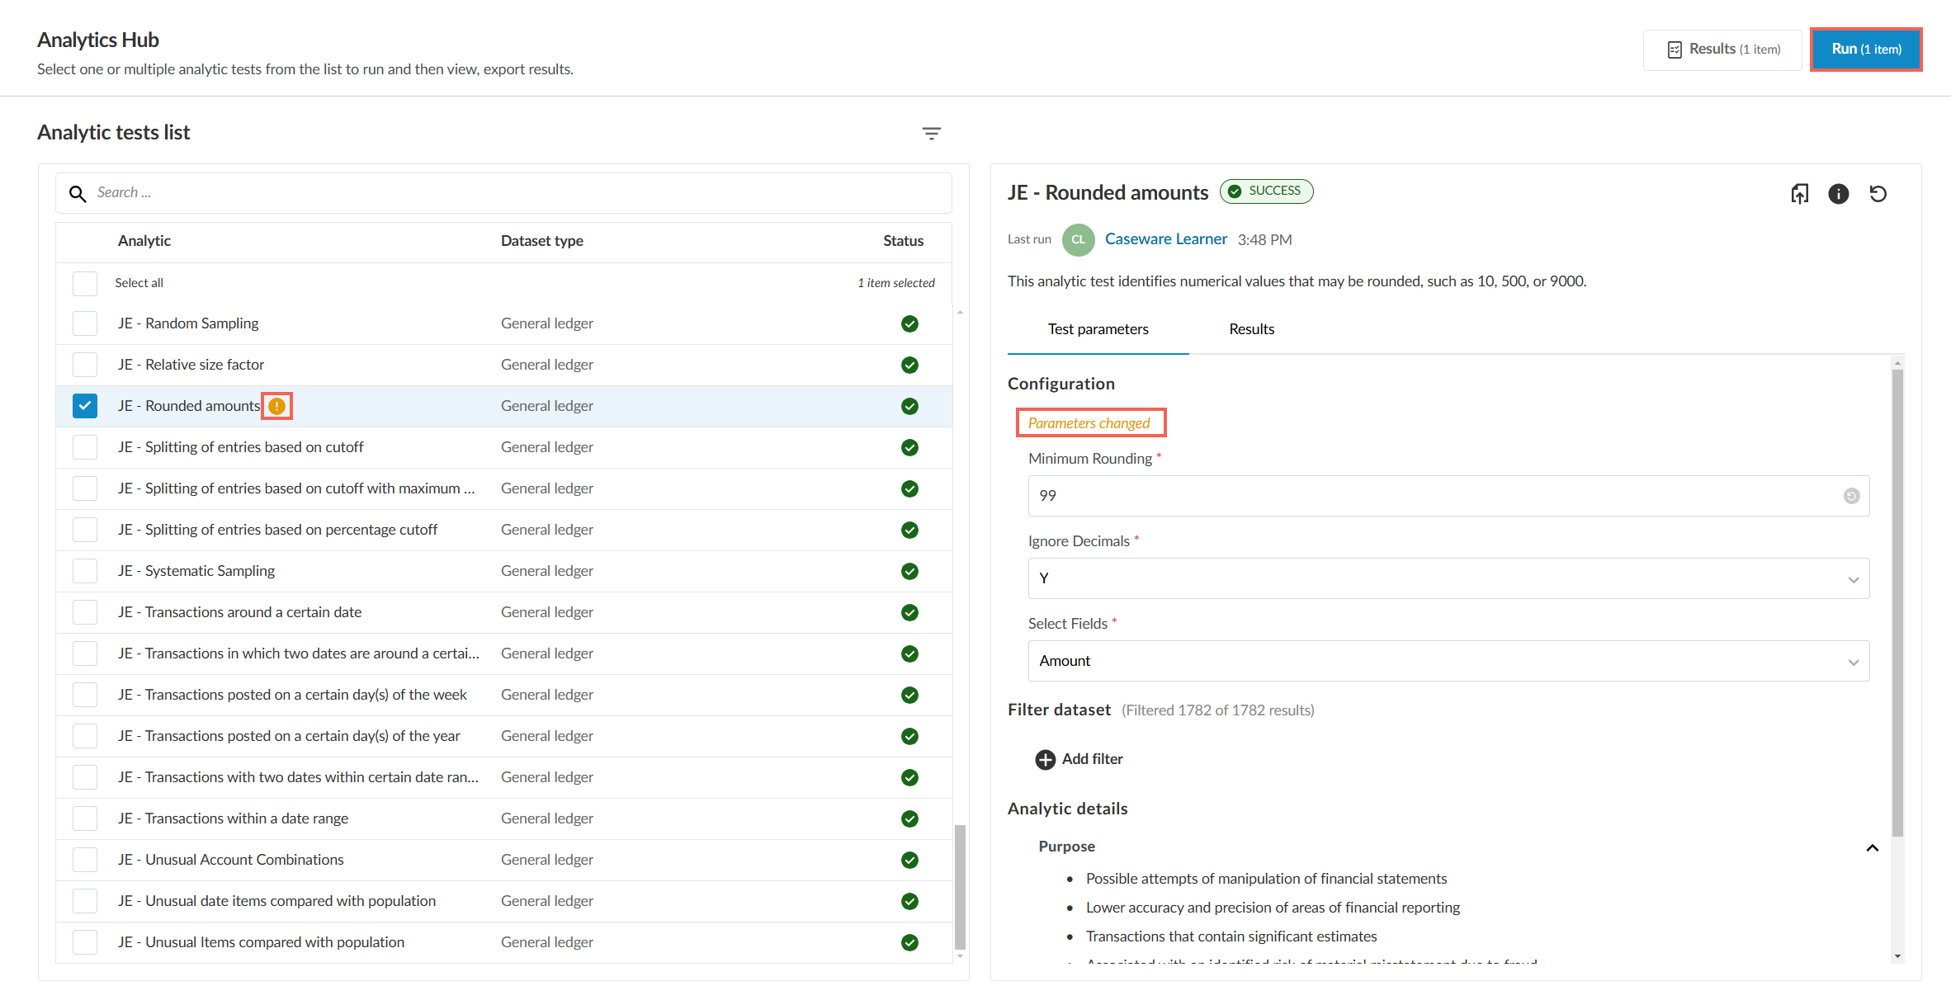Click status icon for JE - Transactions within a date range
This screenshot has height=986, width=1951.
909,819
